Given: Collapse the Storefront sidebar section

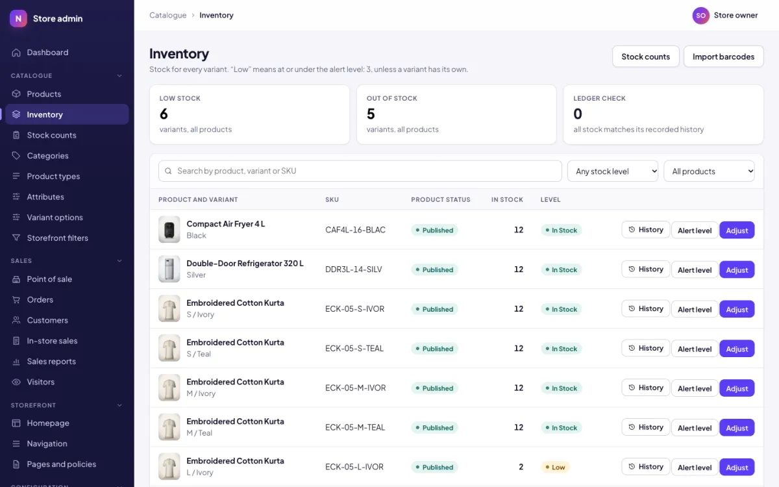Looking at the screenshot, I should (119, 405).
